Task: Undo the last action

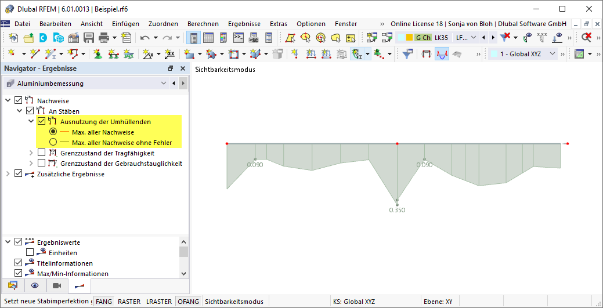Action: click(x=145, y=38)
